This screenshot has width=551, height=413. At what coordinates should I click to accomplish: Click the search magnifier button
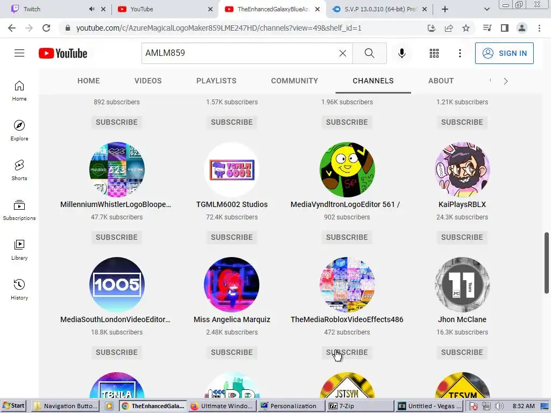(x=369, y=53)
